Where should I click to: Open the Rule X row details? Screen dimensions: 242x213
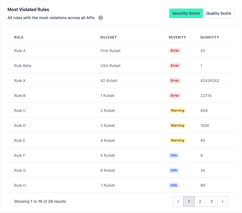pos(19,81)
